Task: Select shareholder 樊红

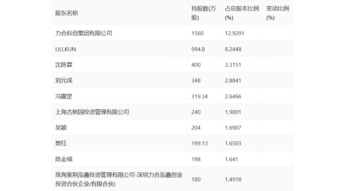Action: pyautogui.click(x=61, y=143)
